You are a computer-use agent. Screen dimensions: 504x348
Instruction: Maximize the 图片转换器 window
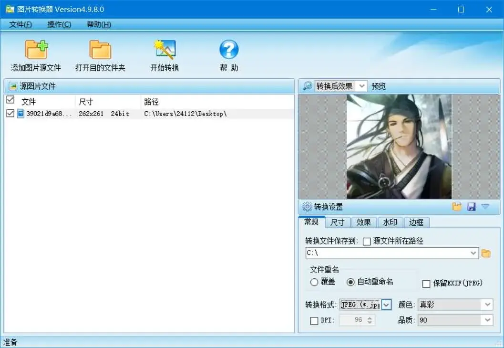click(461, 10)
